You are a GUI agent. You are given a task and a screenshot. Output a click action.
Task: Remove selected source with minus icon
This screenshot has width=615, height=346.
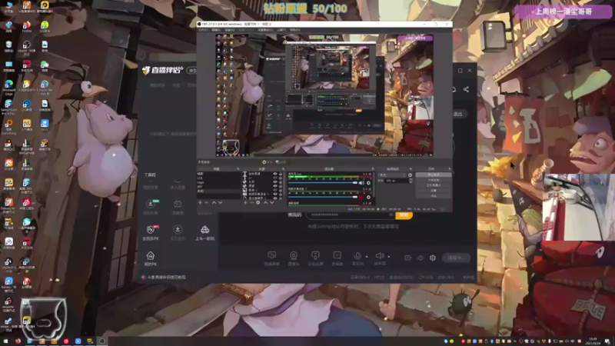click(x=252, y=202)
